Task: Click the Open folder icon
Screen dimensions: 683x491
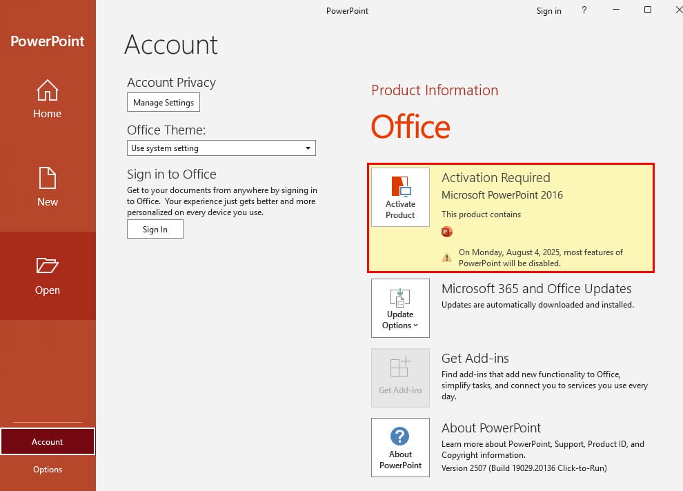Action: (x=47, y=265)
